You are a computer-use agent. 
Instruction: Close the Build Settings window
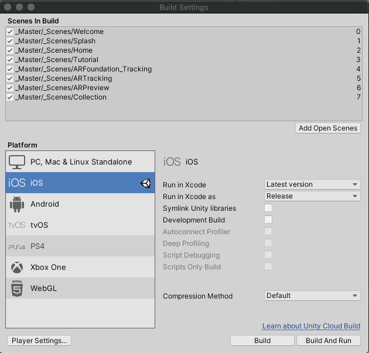(x=8, y=7)
